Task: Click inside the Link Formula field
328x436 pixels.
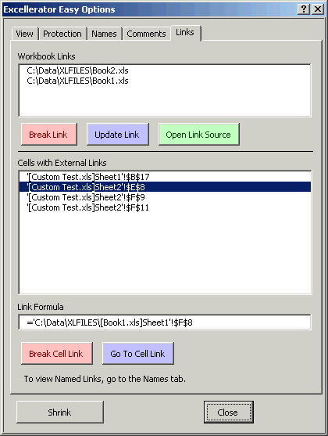Action: tap(165, 322)
